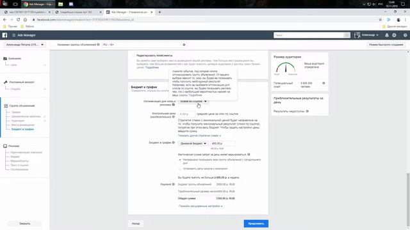
Task: Open Подробнее link under Редактировать плейсменты
Action: point(152,68)
